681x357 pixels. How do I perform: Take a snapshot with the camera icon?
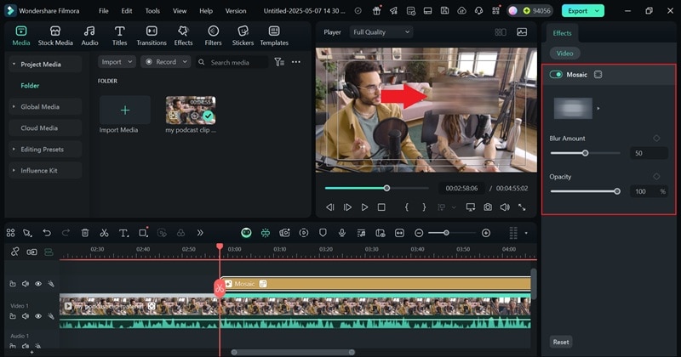tap(488, 207)
